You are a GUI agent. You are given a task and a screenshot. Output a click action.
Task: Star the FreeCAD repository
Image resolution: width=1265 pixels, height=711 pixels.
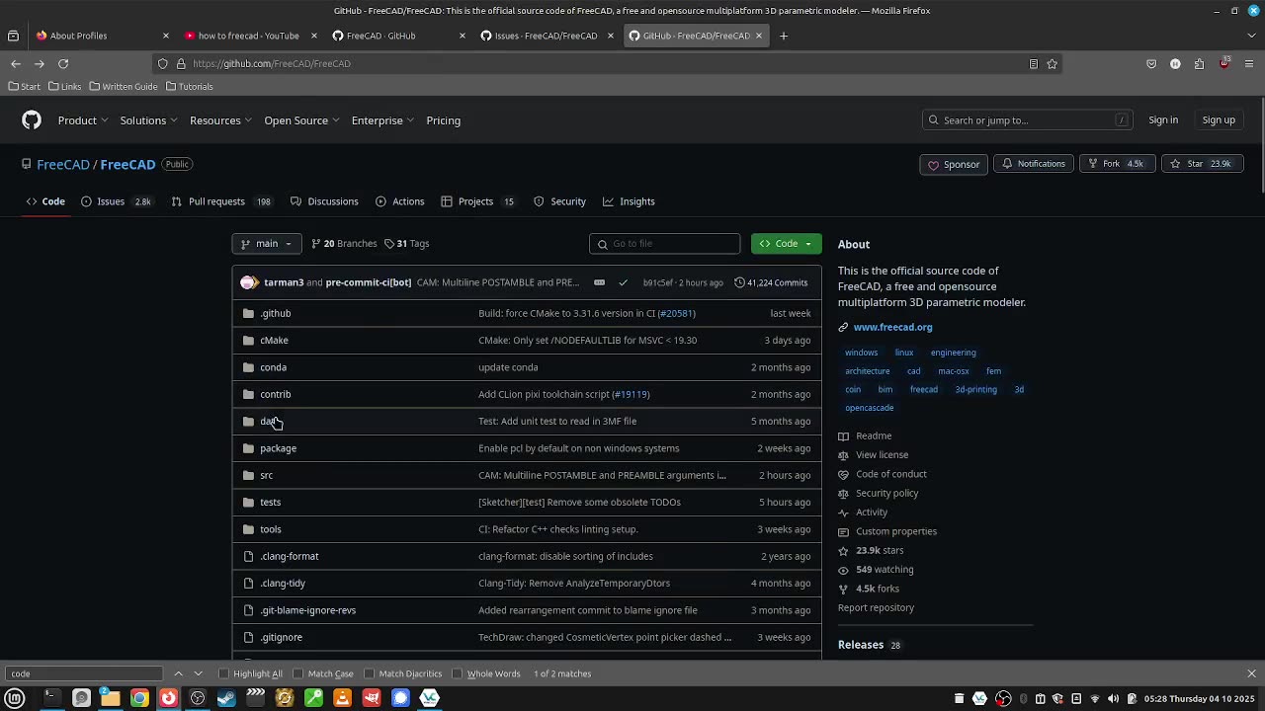(1201, 164)
